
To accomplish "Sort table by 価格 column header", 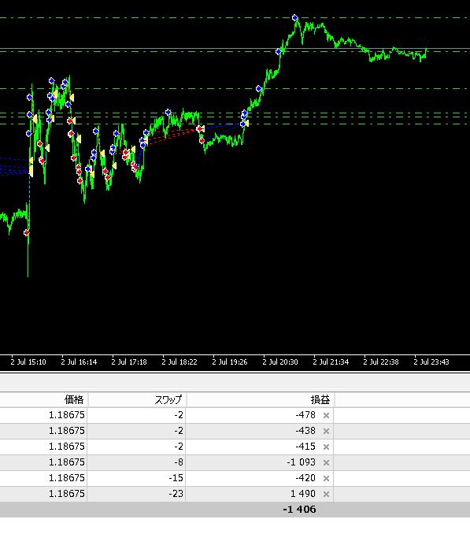I will click(x=43, y=399).
